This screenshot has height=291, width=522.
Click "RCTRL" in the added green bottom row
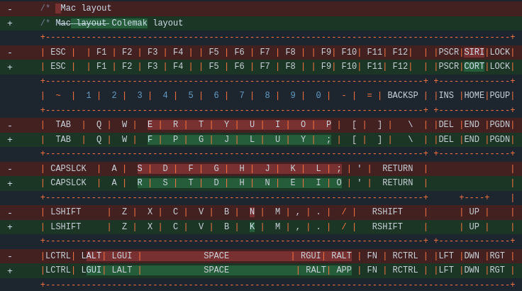(x=405, y=270)
